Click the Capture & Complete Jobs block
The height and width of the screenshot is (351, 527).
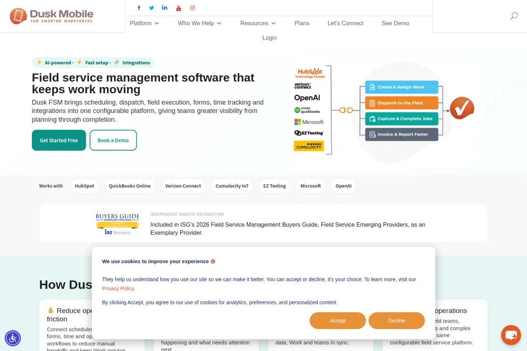402,118
